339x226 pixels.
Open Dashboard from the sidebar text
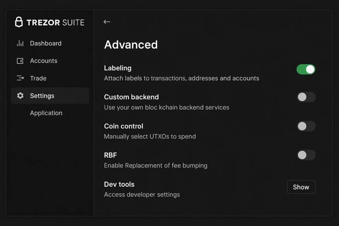46,43
